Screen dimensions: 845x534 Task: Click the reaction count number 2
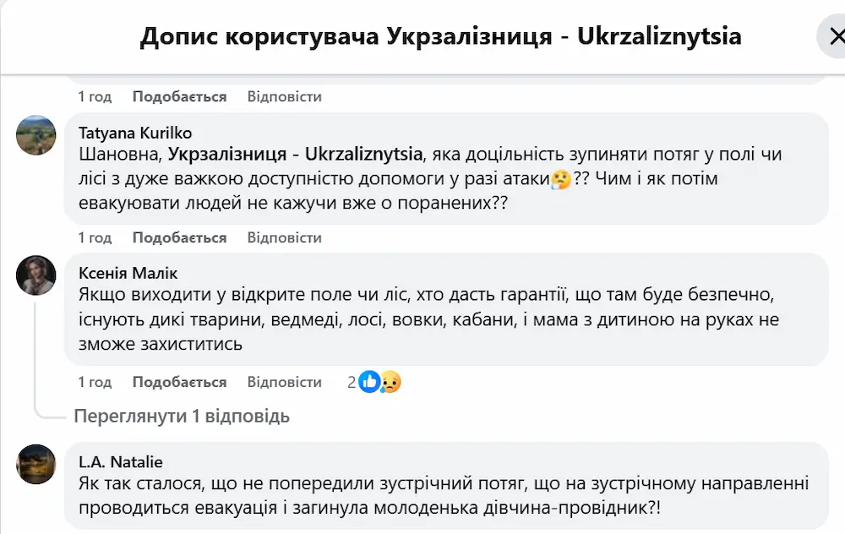tap(349, 382)
